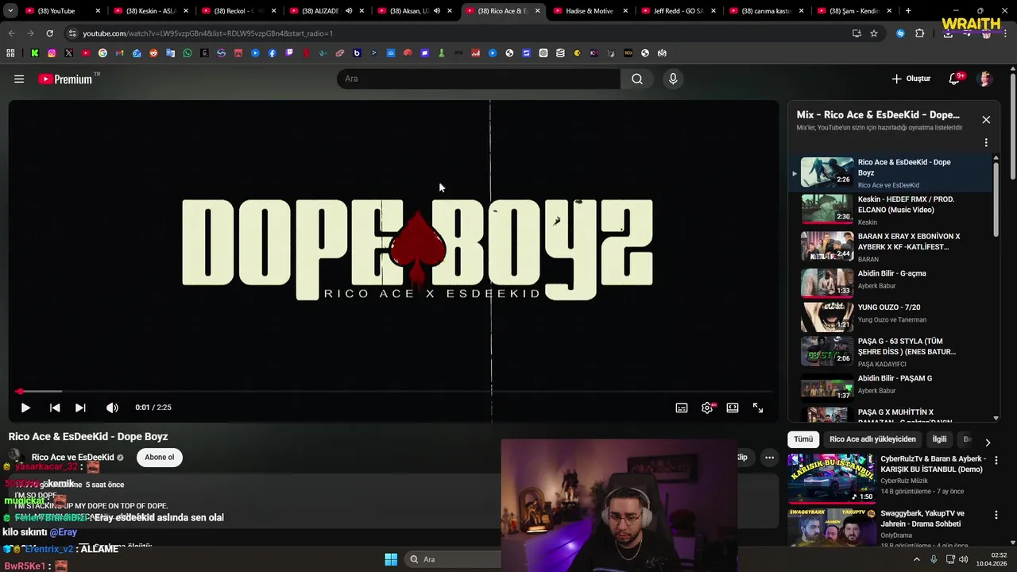Open the YouTube guide hamburger menu
Image resolution: width=1017 pixels, height=572 pixels.
click(19, 79)
